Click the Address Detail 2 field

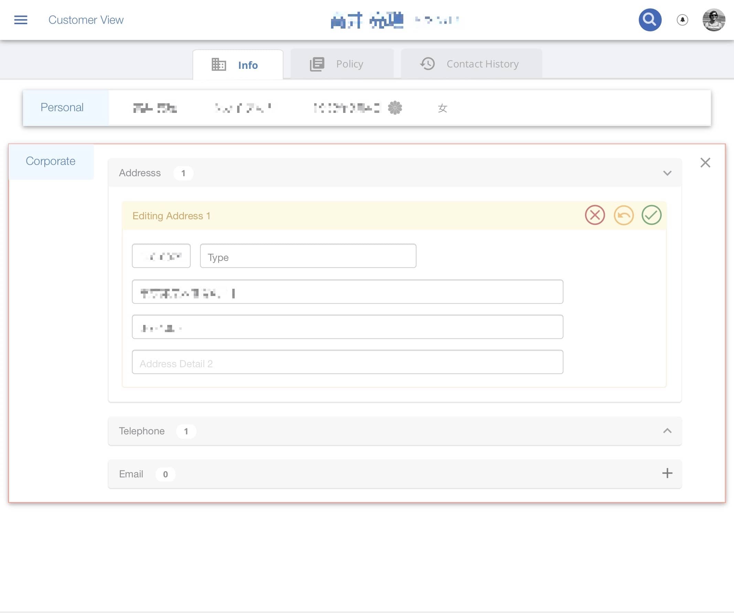tap(347, 362)
